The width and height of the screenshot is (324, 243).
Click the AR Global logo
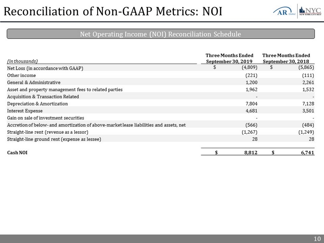click(284, 11)
